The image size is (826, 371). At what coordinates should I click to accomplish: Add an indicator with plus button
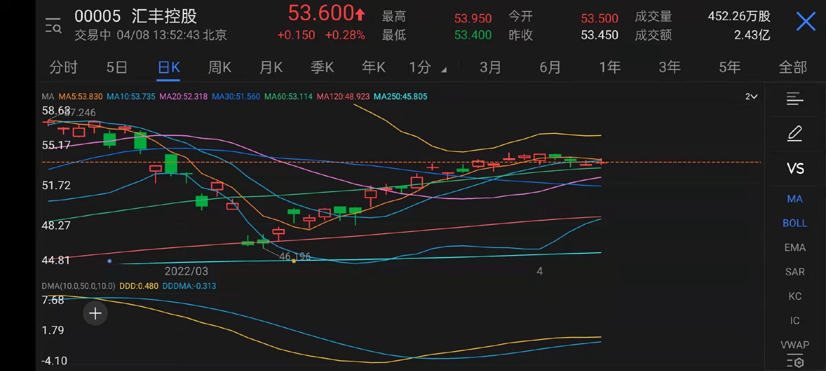[x=95, y=313]
